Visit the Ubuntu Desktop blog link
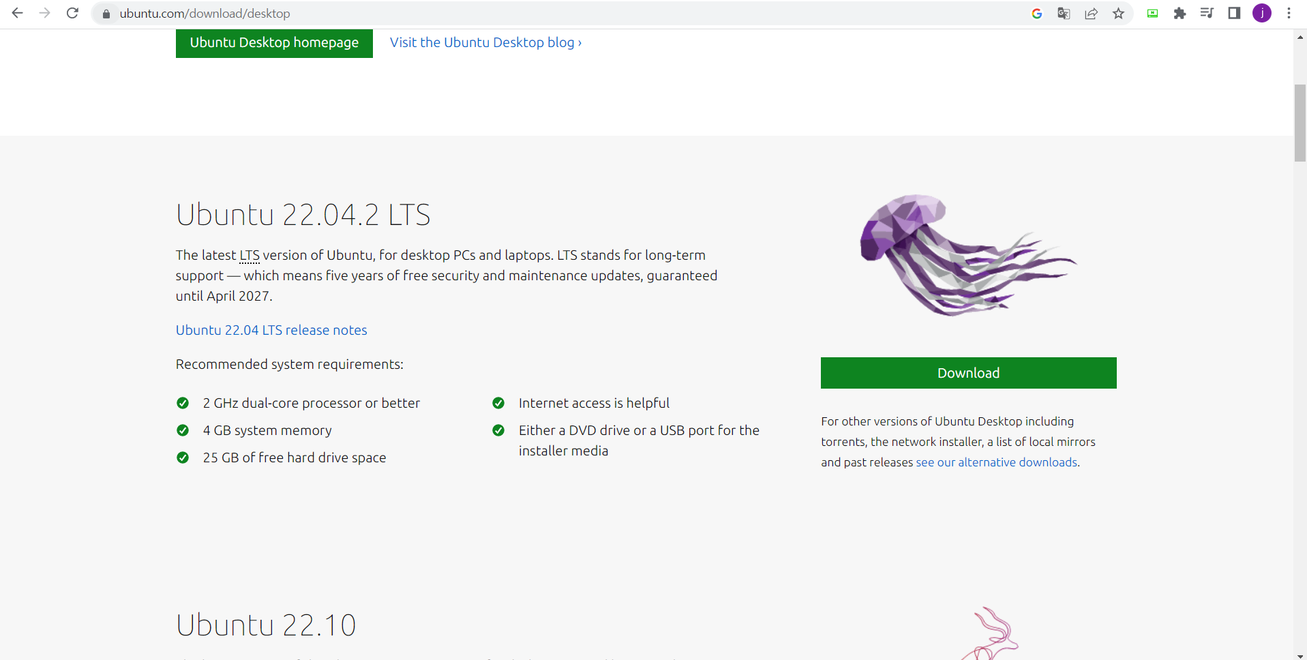This screenshot has width=1307, height=660. [x=485, y=42]
